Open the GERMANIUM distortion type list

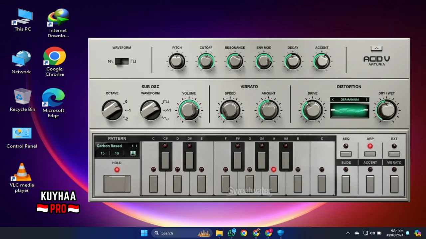349,100
